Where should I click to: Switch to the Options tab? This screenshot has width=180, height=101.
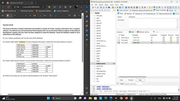(128, 14)
